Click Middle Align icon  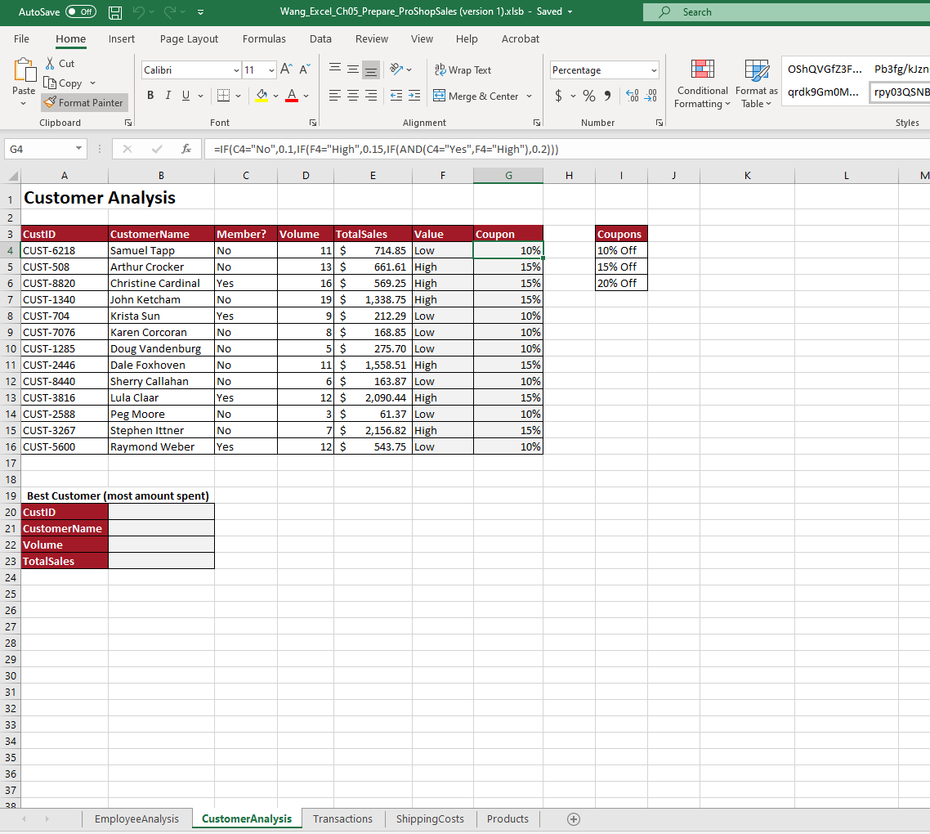[x=353, y=69]
